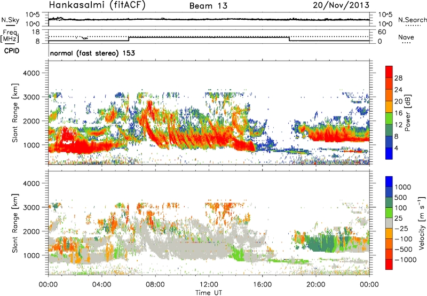Click the 'Nave' legend label
This screenshot has height=296, width=427.
[x=406, y=37]
